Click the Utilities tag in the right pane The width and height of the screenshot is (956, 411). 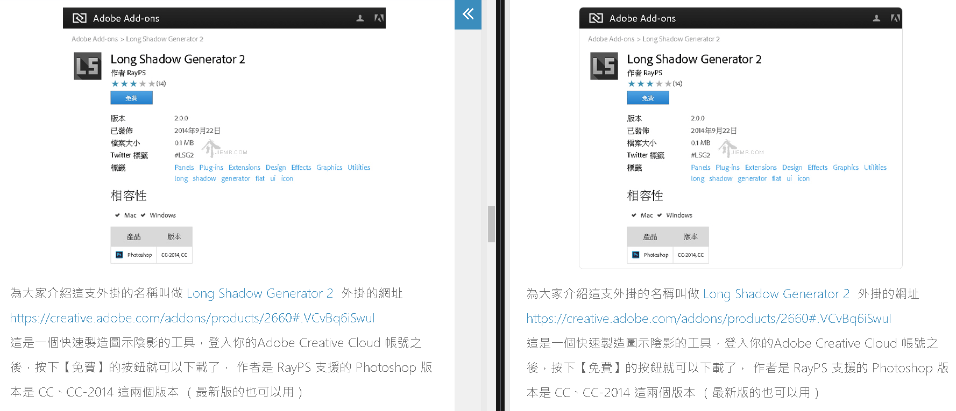pyautogui.click(x=875, y=168)
